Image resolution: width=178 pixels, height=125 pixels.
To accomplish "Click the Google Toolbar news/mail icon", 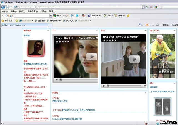I will tap(66, 15).
